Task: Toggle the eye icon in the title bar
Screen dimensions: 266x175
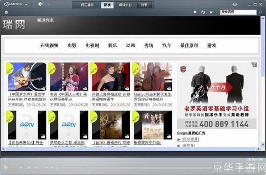Action: pos(235,4)
